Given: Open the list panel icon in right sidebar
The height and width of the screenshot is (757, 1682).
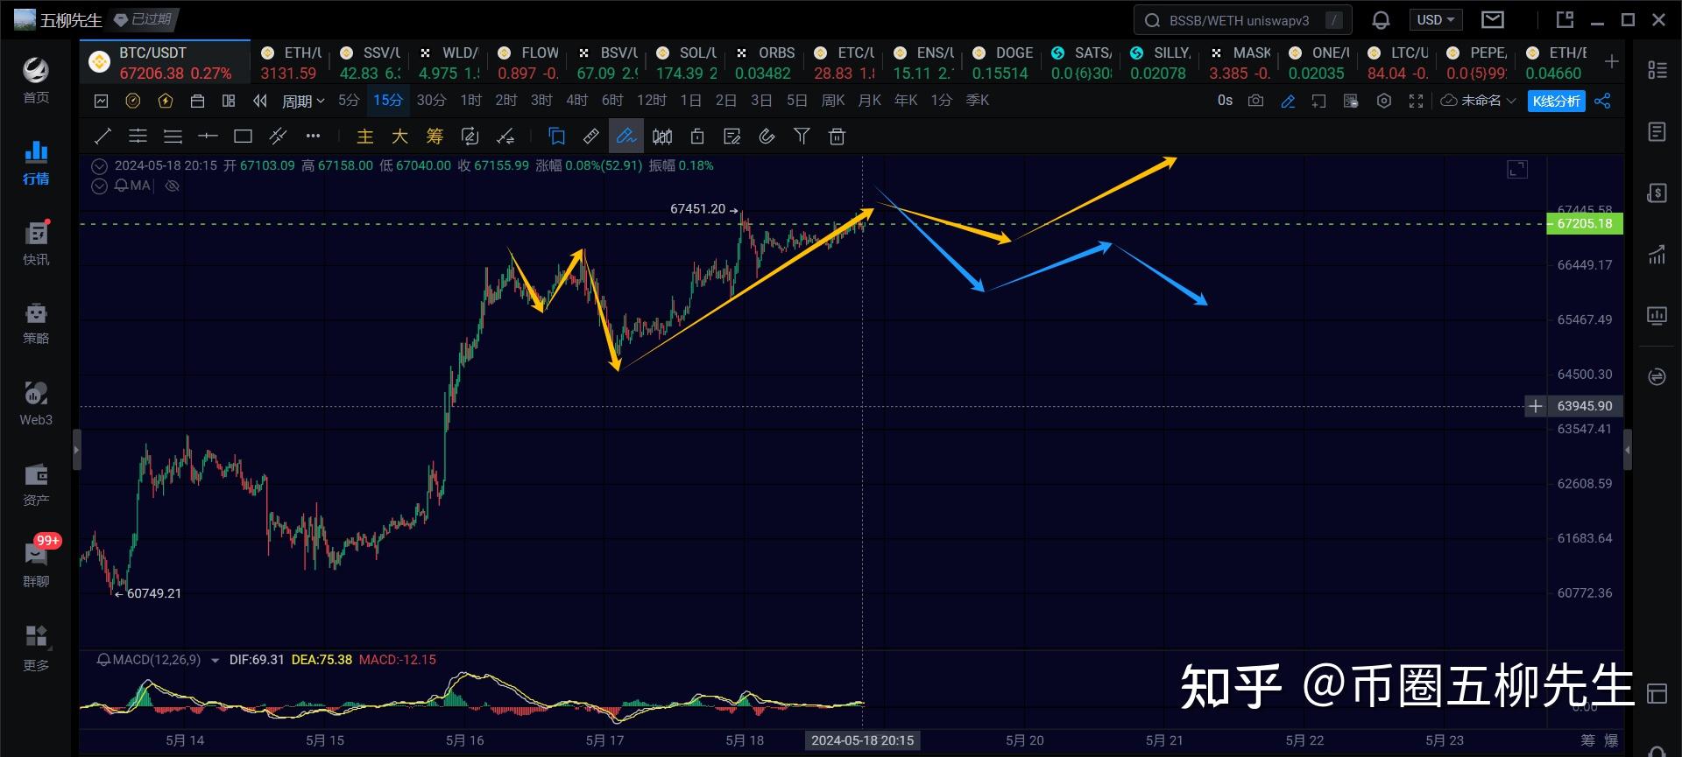Looking at the screenshot, I should (1657, 70).
